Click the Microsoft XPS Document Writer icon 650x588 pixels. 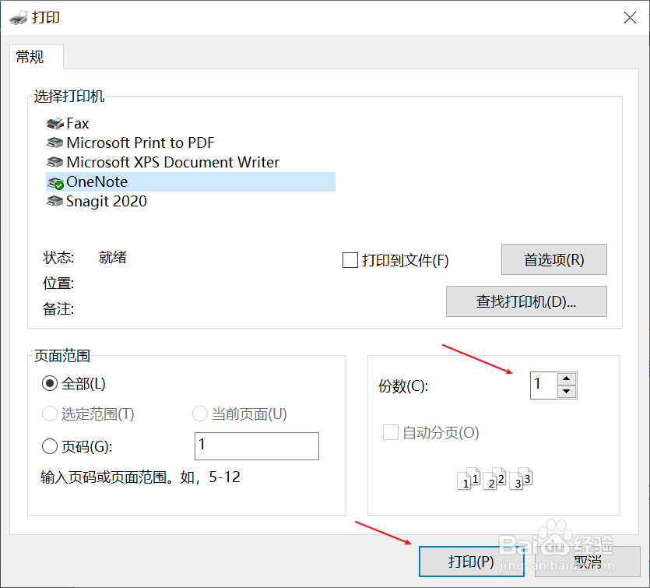[55, 162]
